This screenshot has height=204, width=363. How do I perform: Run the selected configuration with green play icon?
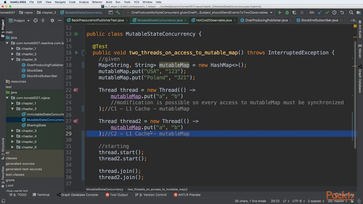280,12
